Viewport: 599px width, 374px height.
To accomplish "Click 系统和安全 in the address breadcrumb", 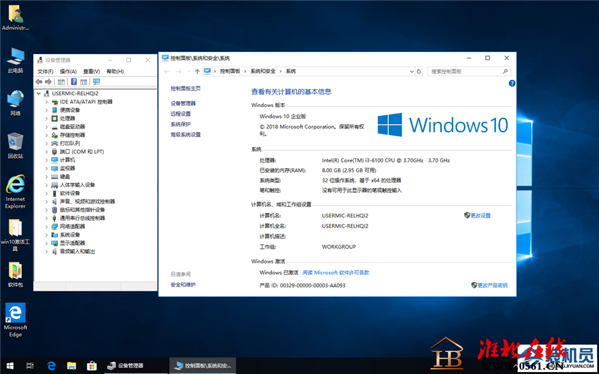I will 263,71.
